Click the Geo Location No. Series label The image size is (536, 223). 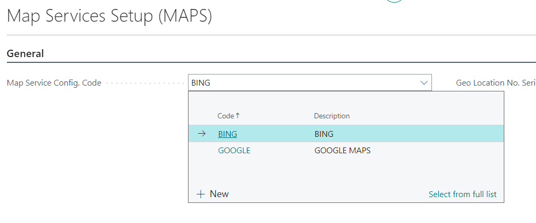[496, 83]
